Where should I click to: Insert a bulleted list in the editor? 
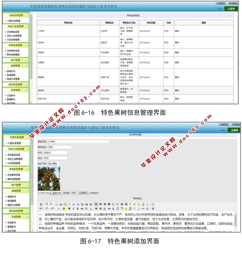[118, 204]
